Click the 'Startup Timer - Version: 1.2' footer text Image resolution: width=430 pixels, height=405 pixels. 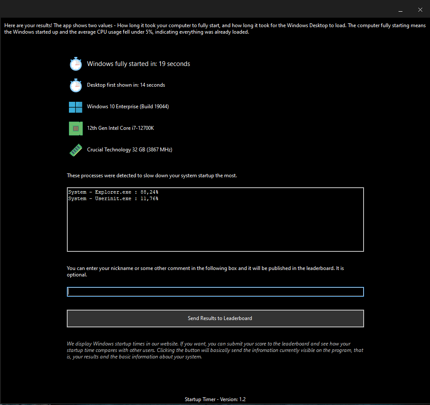(215, 399)
